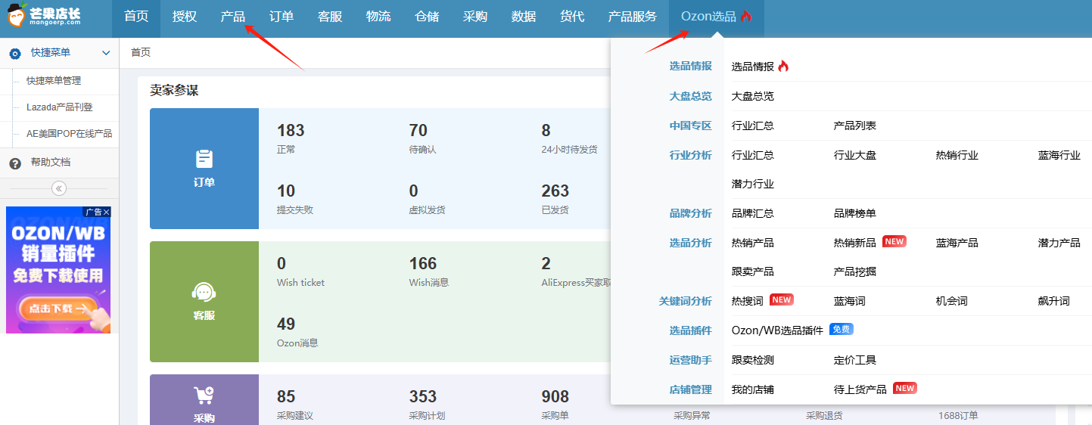
Task: Click the 采购 shopping cart icon
Action: 204,395
